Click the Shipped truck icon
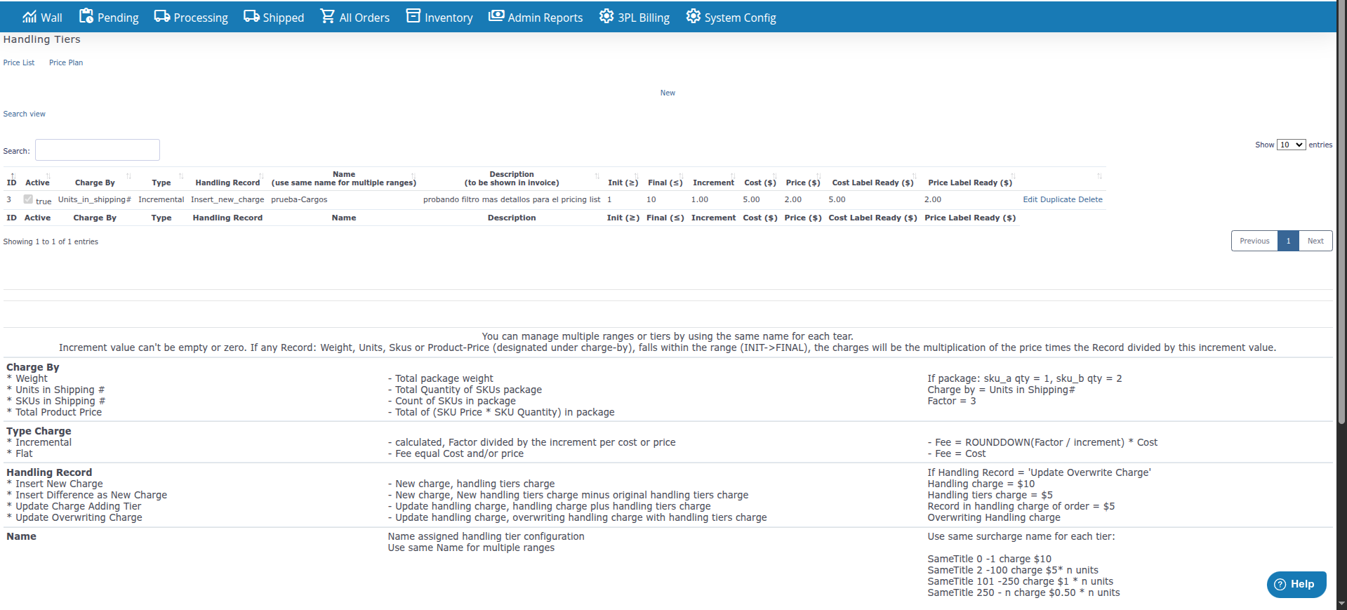1347x610 pixels. click(251, 16)
